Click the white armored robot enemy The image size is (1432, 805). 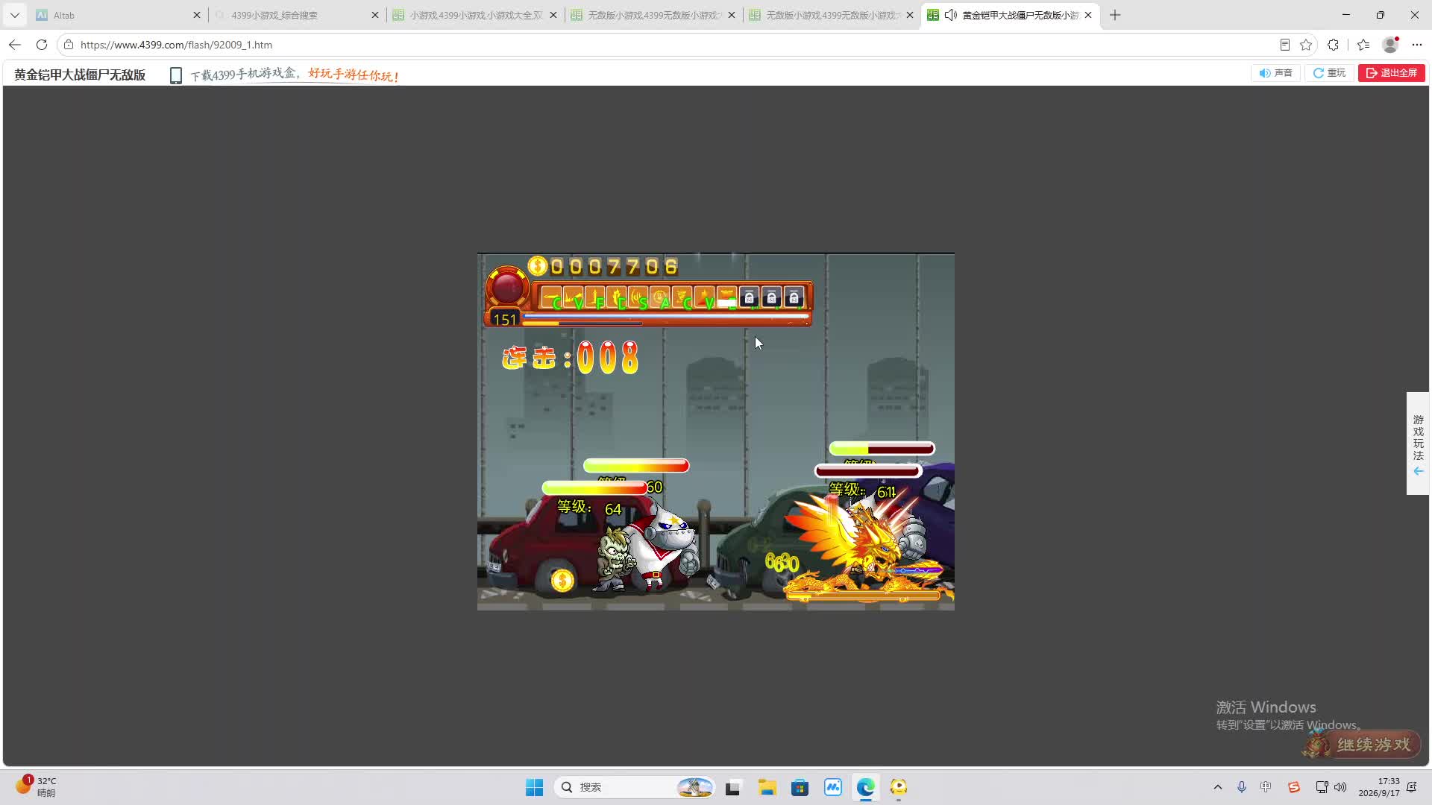pyautogui.click(x=662, y=548)
